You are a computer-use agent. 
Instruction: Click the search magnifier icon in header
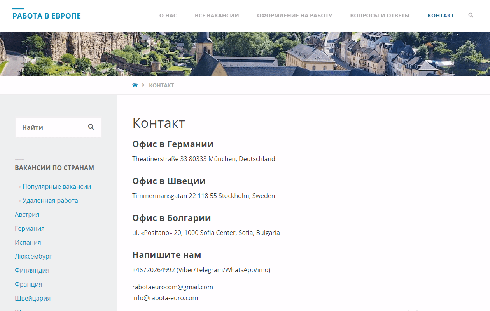pos(471,16)
